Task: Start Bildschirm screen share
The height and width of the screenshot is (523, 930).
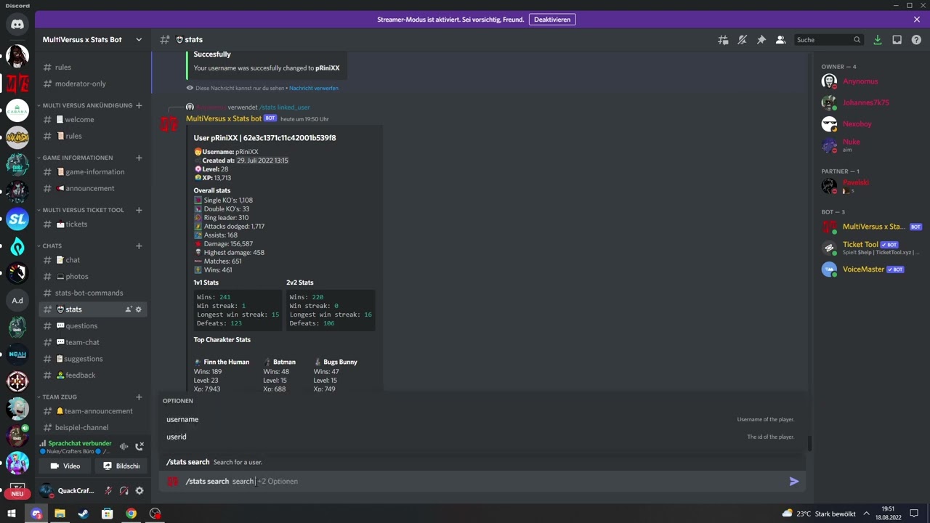Action: pyautogui.click(x=121, y=466)
